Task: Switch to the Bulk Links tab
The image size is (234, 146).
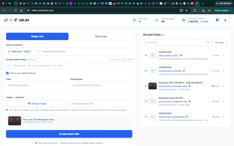Action: [x=101, y=36]
